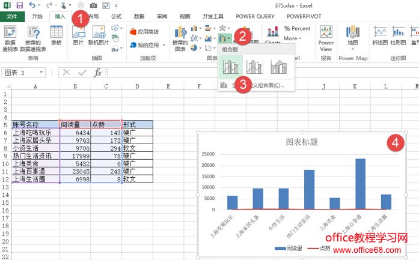
Task: Insert a PivotTable (数据透视表)
Action: click(x=10, y=38)
